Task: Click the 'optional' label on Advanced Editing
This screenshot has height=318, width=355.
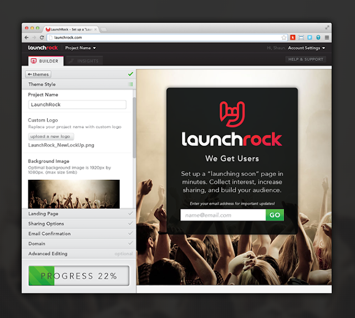Action: [x=124, y=254]
